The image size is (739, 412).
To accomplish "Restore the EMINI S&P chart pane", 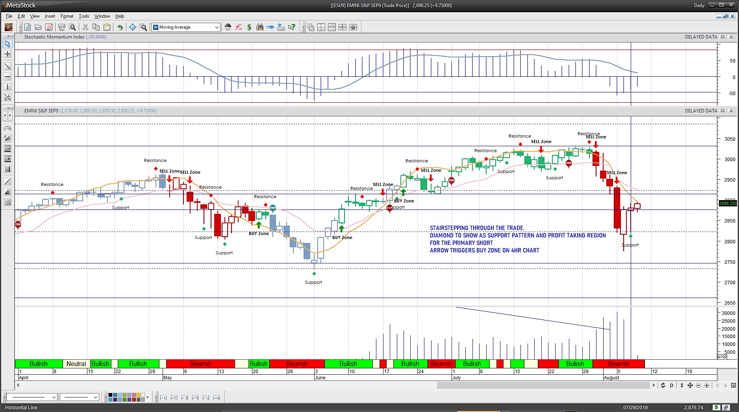I will tap(722, 111).
